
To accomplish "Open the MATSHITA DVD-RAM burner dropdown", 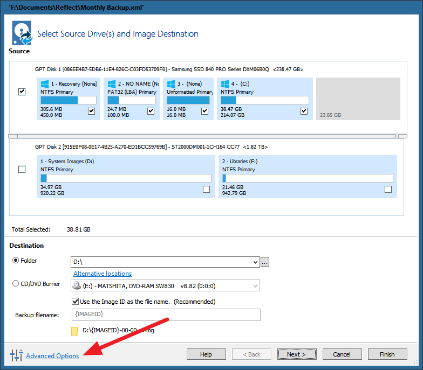I will [255, 285].
